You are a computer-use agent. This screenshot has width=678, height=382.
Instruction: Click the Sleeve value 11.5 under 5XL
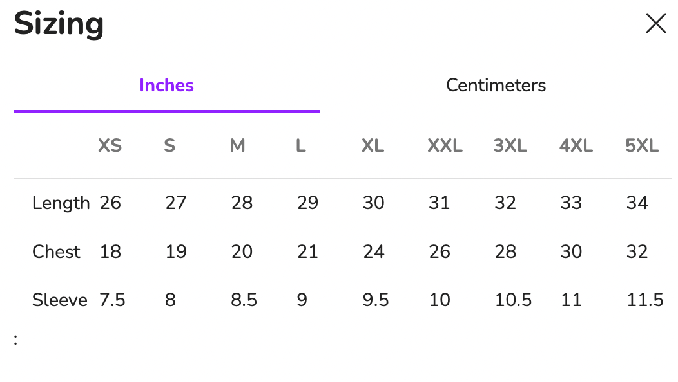644,300
